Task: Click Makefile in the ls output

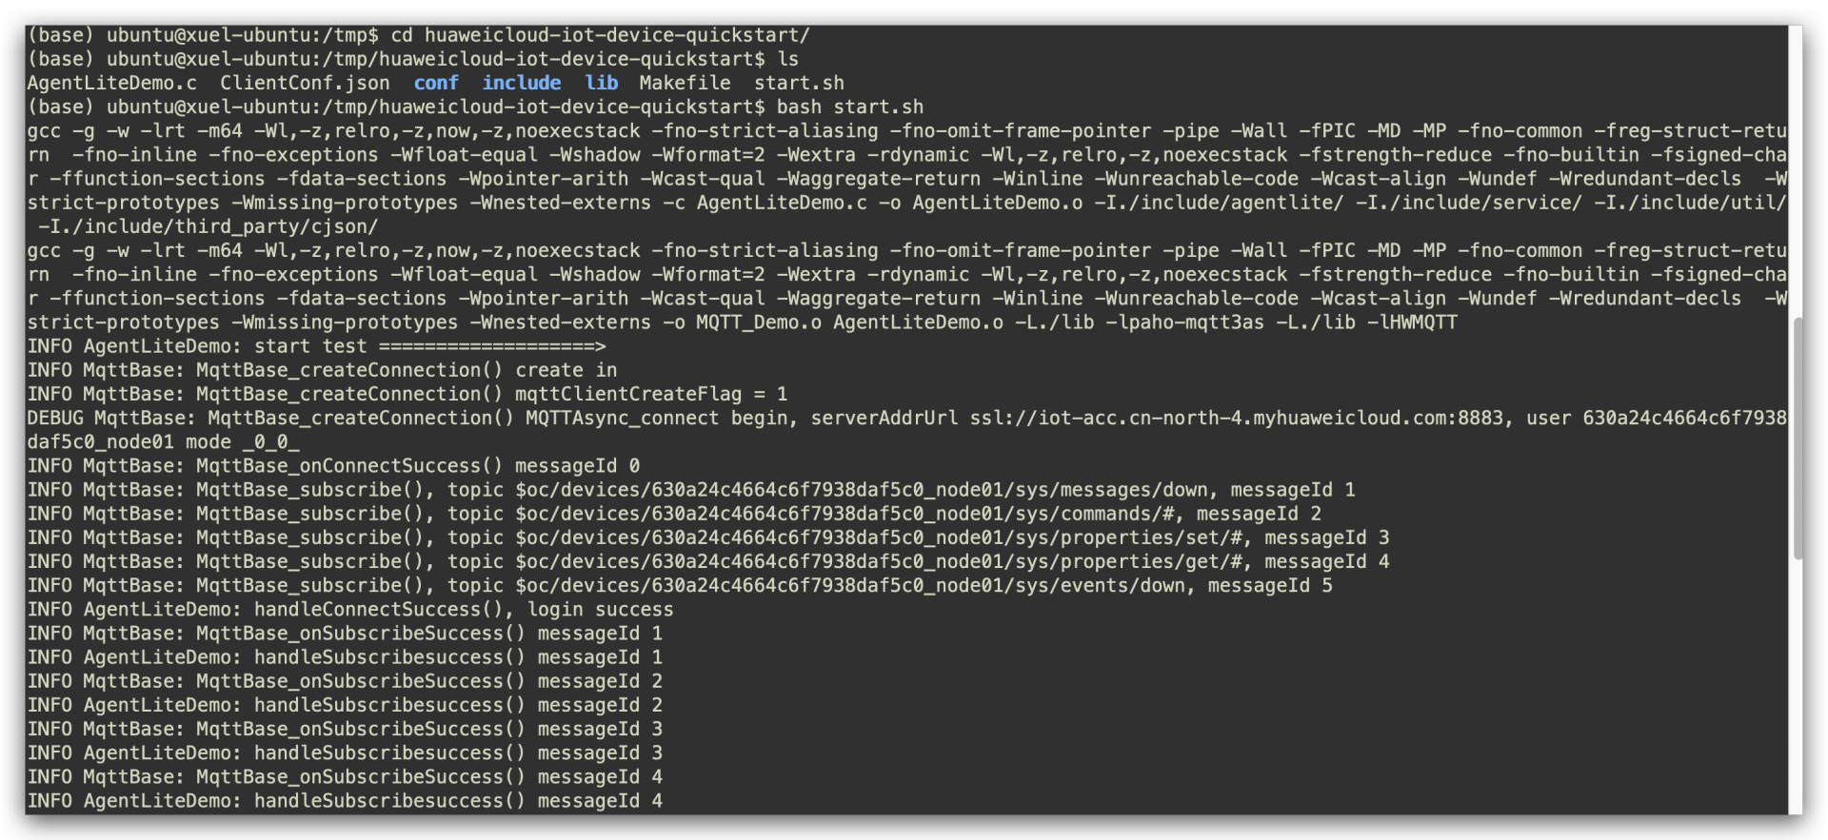Action: [685, 83]
